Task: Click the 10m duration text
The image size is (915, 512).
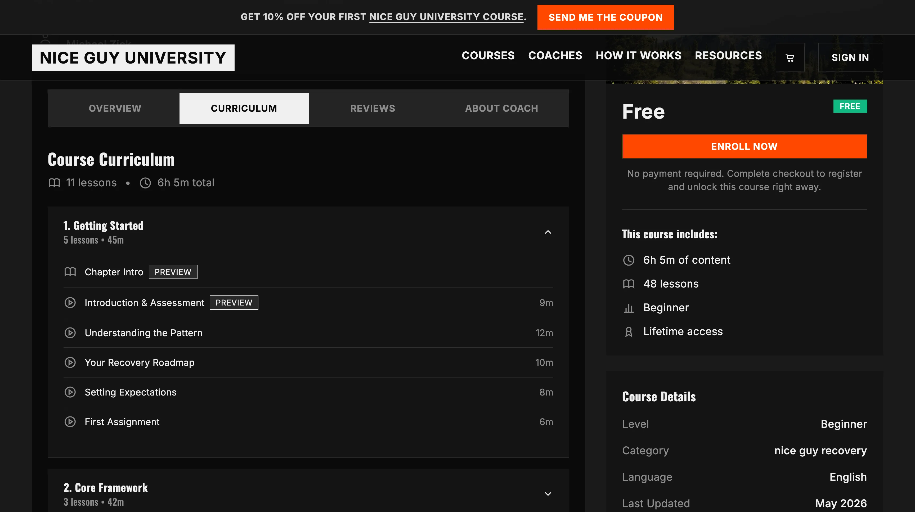Action: 544,362
